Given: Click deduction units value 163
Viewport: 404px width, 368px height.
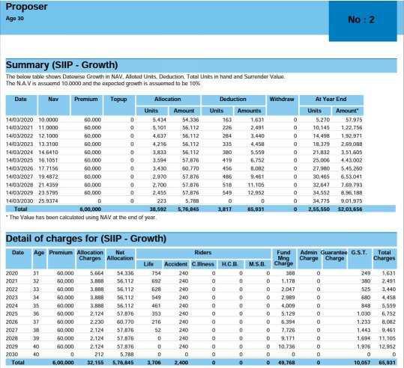Looking at the screenshot, I should (x=227, y=120).
